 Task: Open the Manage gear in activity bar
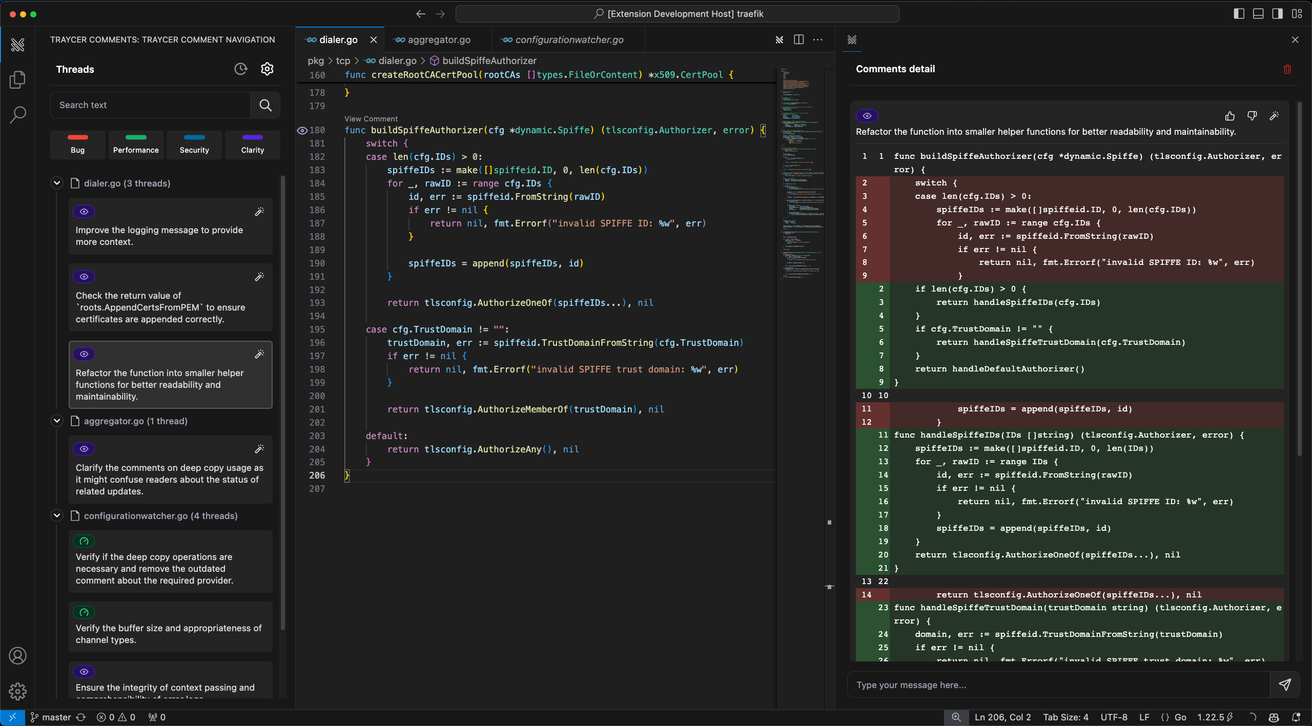click(x=18, y=691)
